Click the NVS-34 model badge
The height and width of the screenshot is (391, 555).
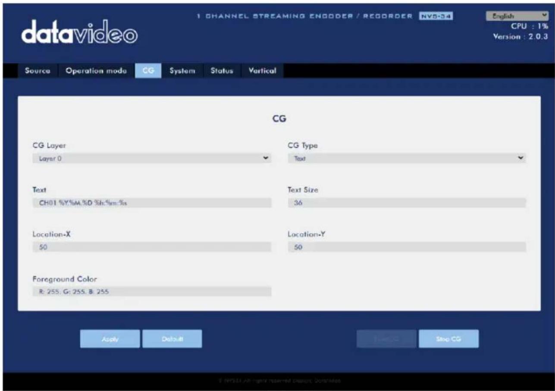click(436, 16)
